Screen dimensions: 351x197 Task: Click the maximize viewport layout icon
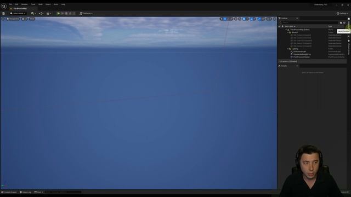click(274, 19)
